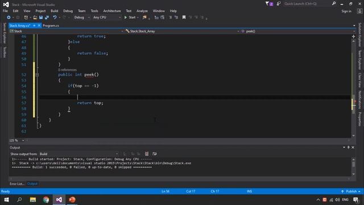Image resolution: width=364 pixels, height=205 pixels.
Task: Open the File menu
Action: [x=5, y=11]
